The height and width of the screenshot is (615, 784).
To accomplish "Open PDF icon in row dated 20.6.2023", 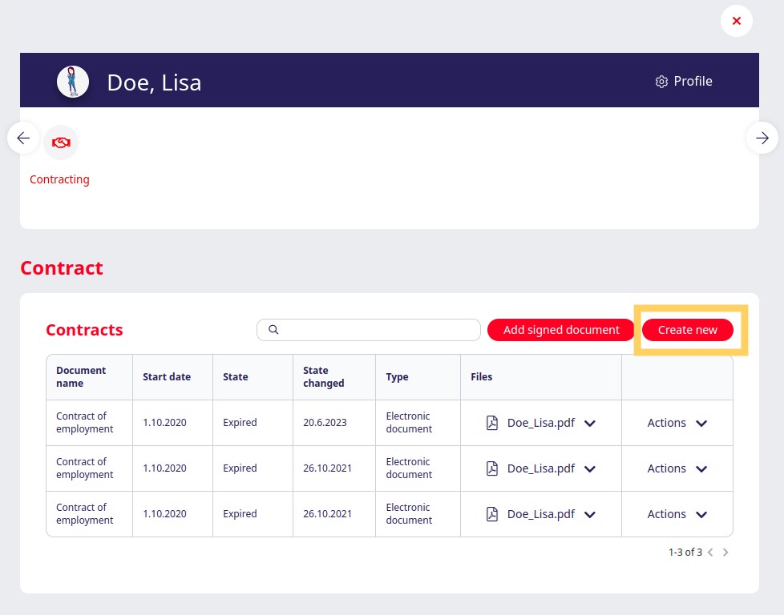I will (492, 423).
